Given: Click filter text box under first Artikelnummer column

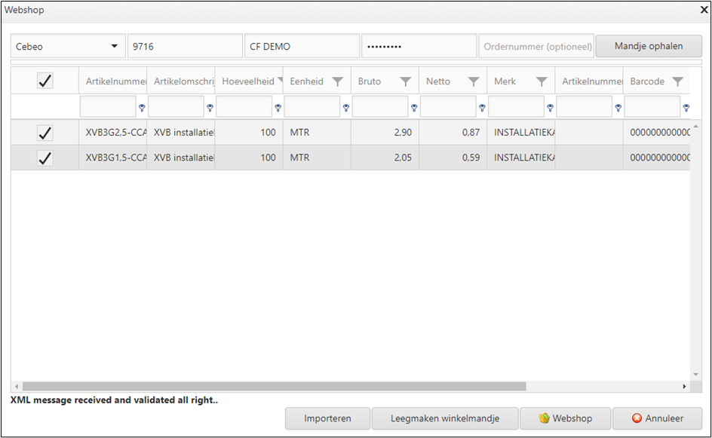Looking at the screenshot, I should pyautogui.click(x=108, y=107).
